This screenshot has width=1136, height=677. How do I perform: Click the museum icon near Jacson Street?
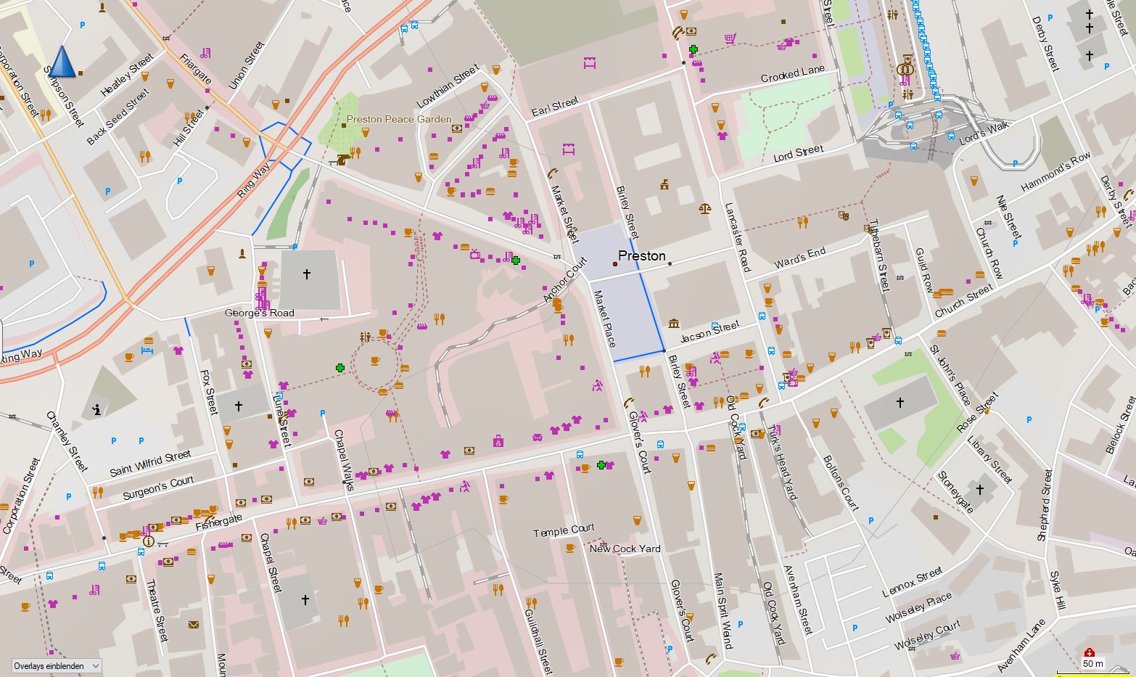tap(675, 323)
